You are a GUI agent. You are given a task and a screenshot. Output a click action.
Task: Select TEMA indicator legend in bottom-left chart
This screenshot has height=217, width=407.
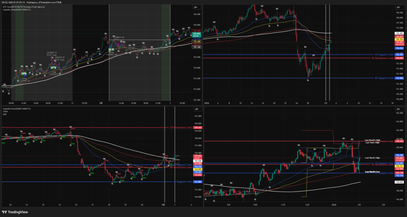click(x=6, y=111)
